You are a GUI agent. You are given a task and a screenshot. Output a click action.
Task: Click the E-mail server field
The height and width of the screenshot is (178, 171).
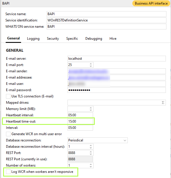116,59
